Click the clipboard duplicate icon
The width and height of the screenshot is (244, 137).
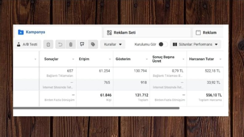[48, 45]
